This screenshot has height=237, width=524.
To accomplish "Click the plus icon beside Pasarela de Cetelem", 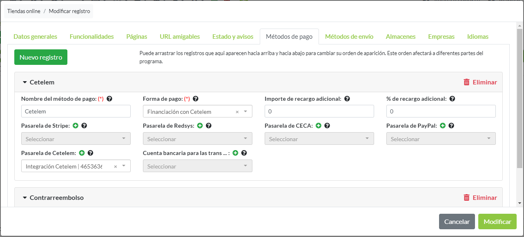I will click(82, 153).
